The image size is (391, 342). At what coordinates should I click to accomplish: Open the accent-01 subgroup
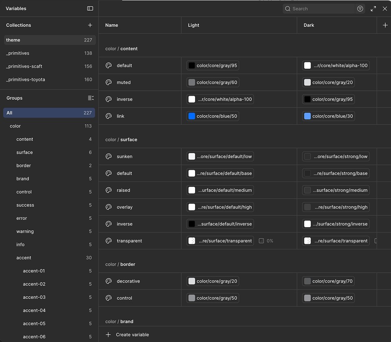coord(49,271)
